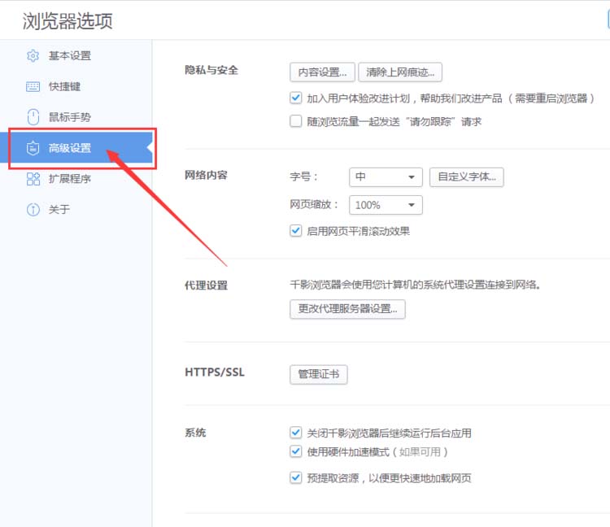Open the 字号 font size dropdown
610x527 pixels.
pos(386,177)
